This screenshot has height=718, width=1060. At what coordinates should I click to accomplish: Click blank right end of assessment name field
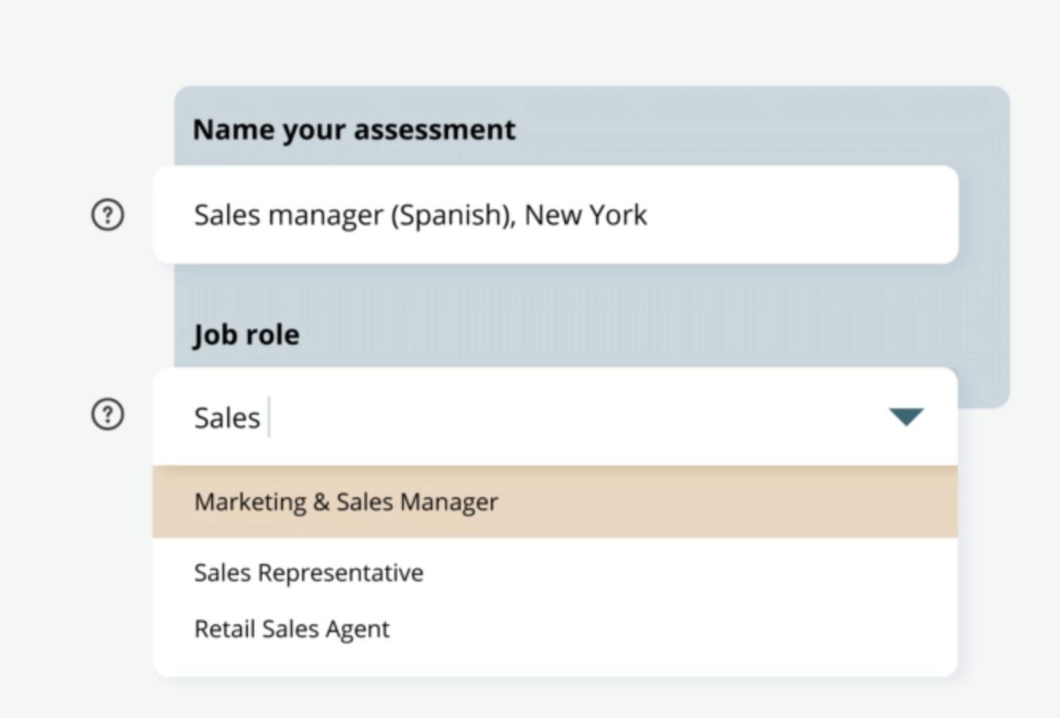834,214
